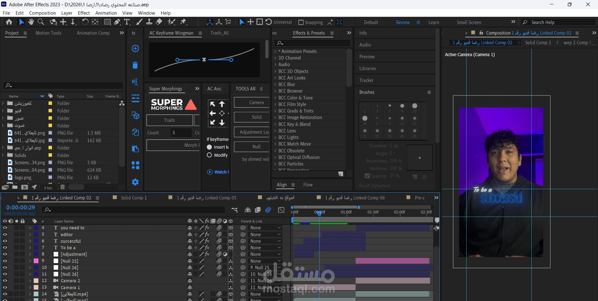Enable the Snapping checkbox

301,22
